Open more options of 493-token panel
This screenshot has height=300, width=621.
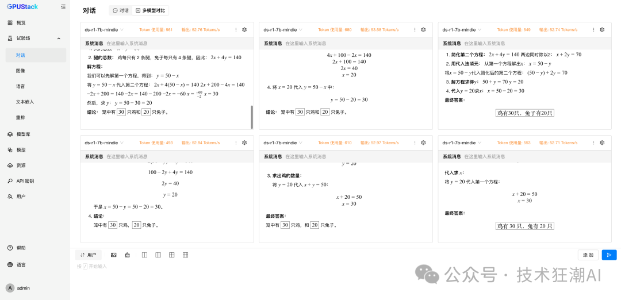point(236,143)
